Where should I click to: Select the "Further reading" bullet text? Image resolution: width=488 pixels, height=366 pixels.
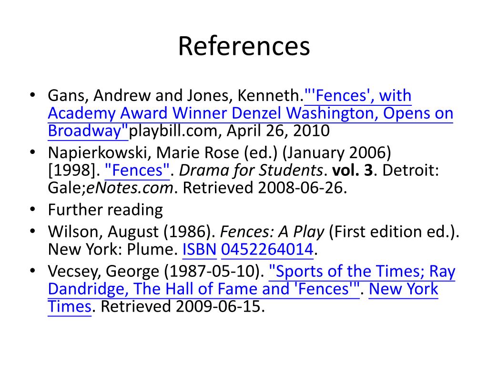tap(105, 210)
